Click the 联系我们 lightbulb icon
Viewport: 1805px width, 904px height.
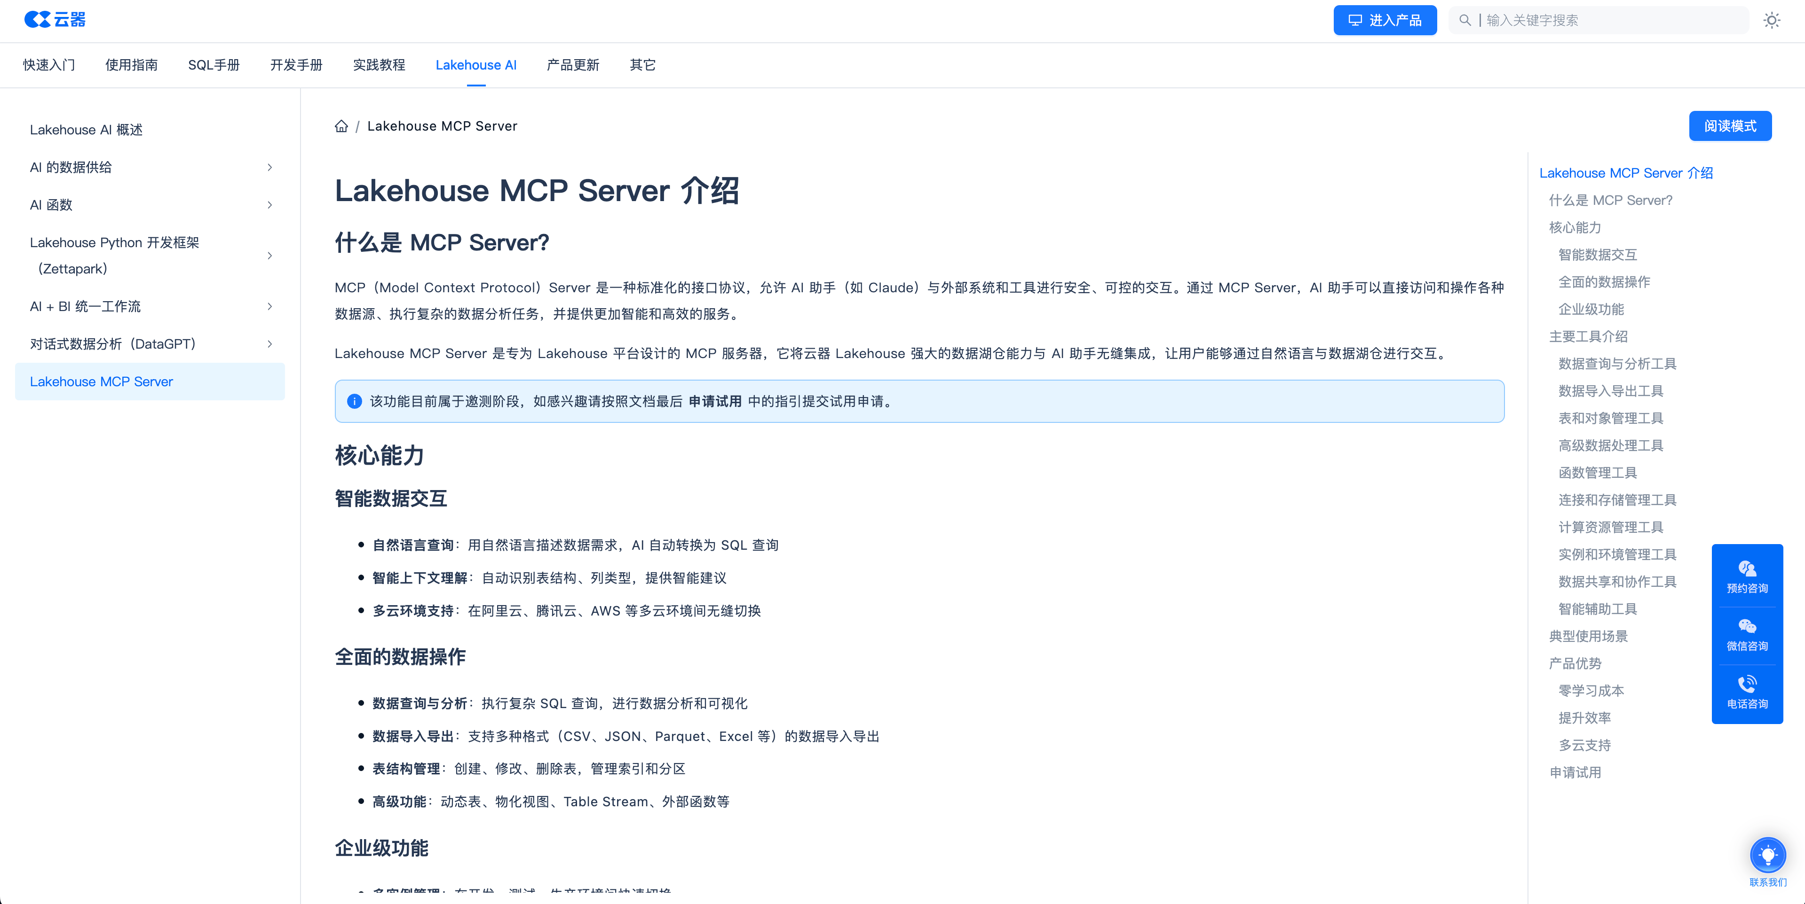click(x=1768, y=854)
